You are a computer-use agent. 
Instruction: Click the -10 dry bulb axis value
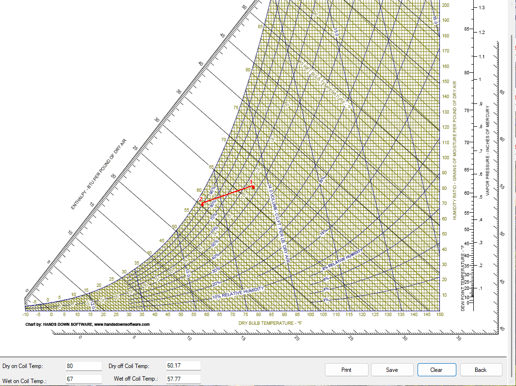(x=25, y=315)
